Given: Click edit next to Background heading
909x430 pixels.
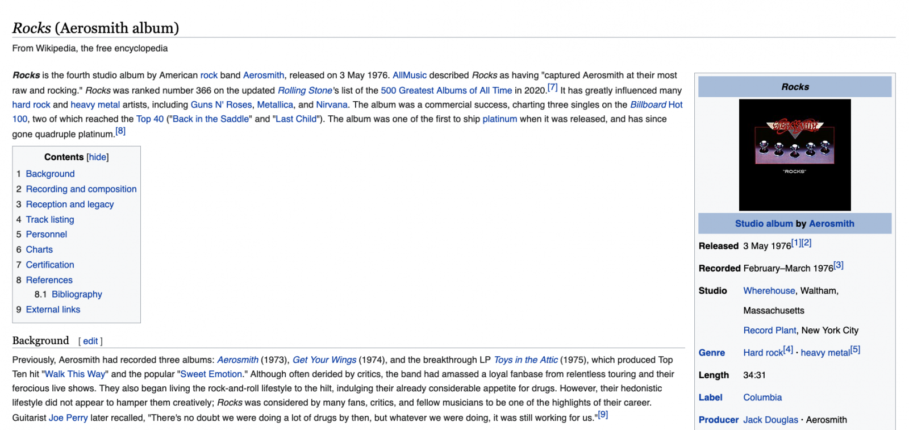Looking at the screenshot, I should pyautogui.click(x=90, y=341).
